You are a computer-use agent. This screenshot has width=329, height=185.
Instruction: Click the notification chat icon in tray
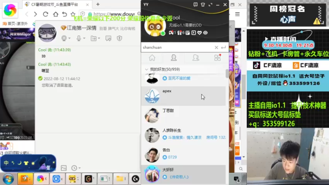pyautogui.click(x=237, y=179)
